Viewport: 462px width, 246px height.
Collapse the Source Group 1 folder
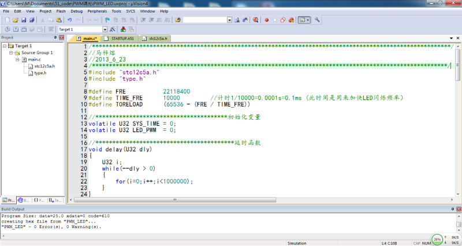click(11, 52)
